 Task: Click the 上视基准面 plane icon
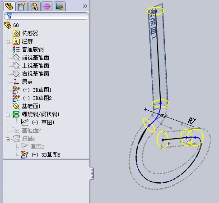pyautogui.click(x=16, y=66)
